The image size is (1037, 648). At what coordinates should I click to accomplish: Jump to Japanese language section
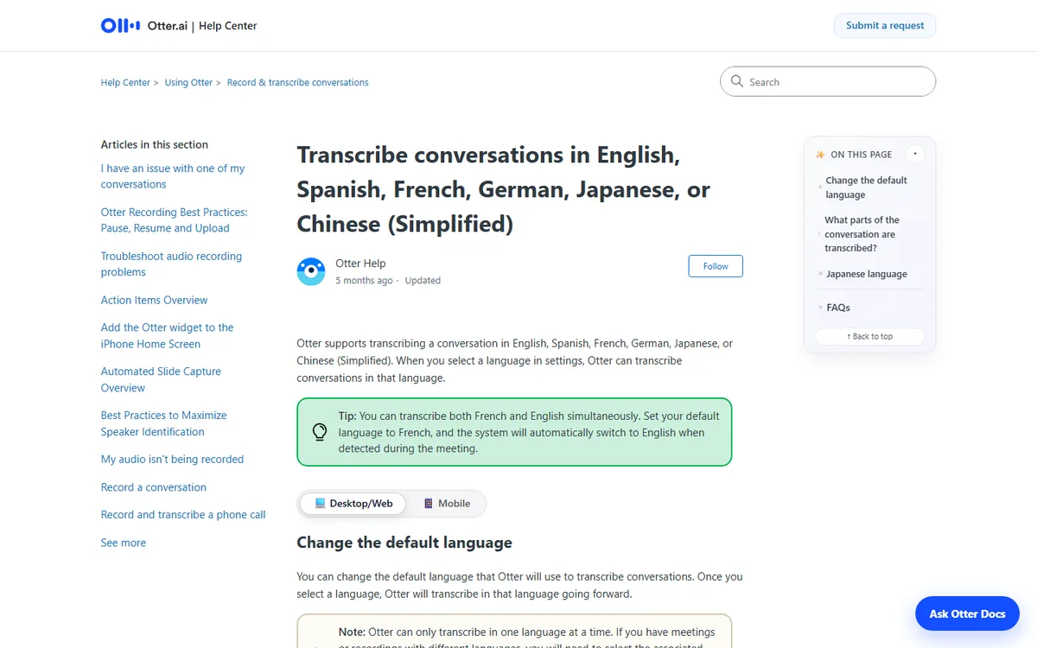pos(867,274)
